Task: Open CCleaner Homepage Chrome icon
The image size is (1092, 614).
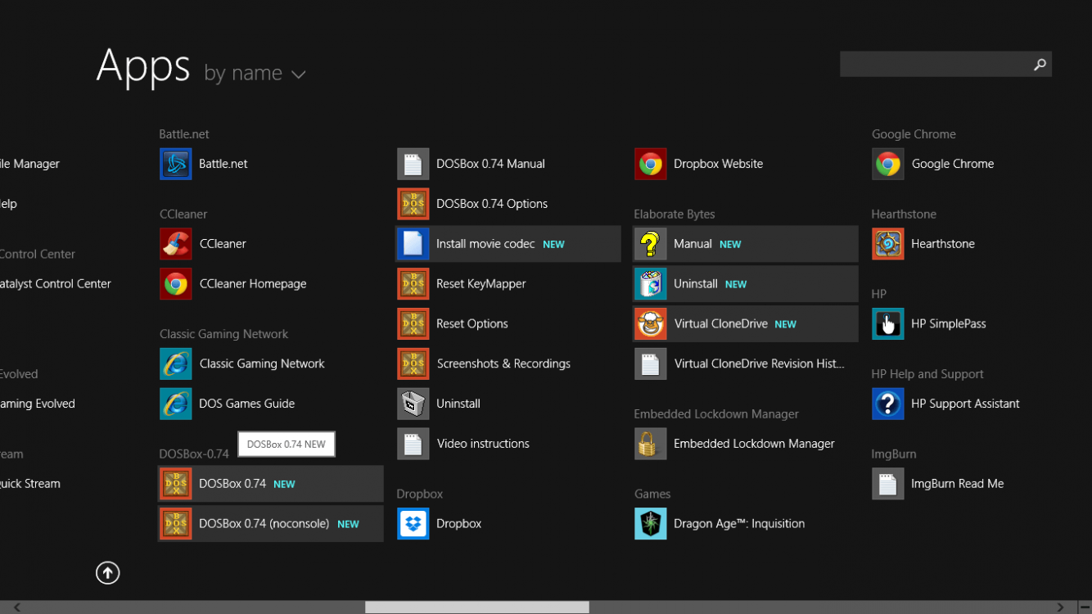Action: 175,284
